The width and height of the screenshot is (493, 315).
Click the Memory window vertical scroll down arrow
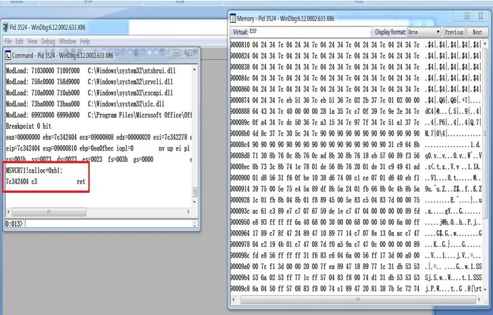485,289
